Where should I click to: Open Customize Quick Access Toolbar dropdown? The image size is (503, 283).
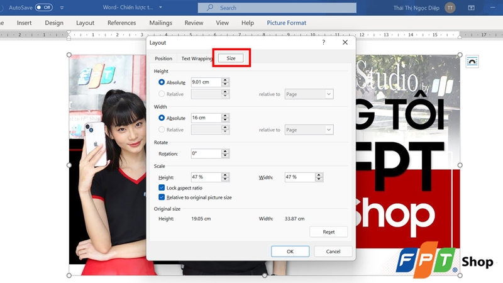point(62,8)
